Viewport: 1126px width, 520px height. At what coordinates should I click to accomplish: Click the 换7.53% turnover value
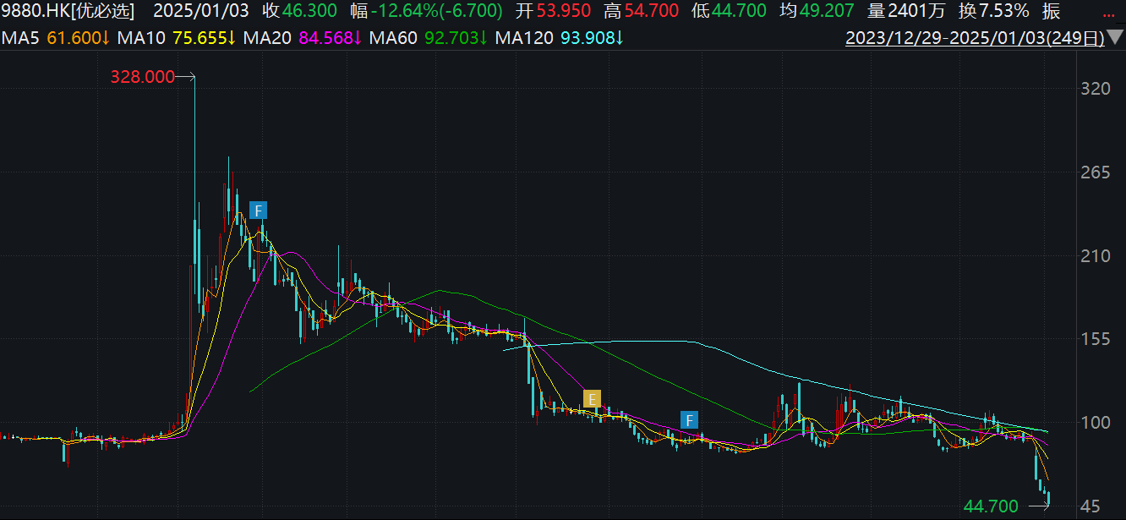pyautogui.click(x=994, y=12)
